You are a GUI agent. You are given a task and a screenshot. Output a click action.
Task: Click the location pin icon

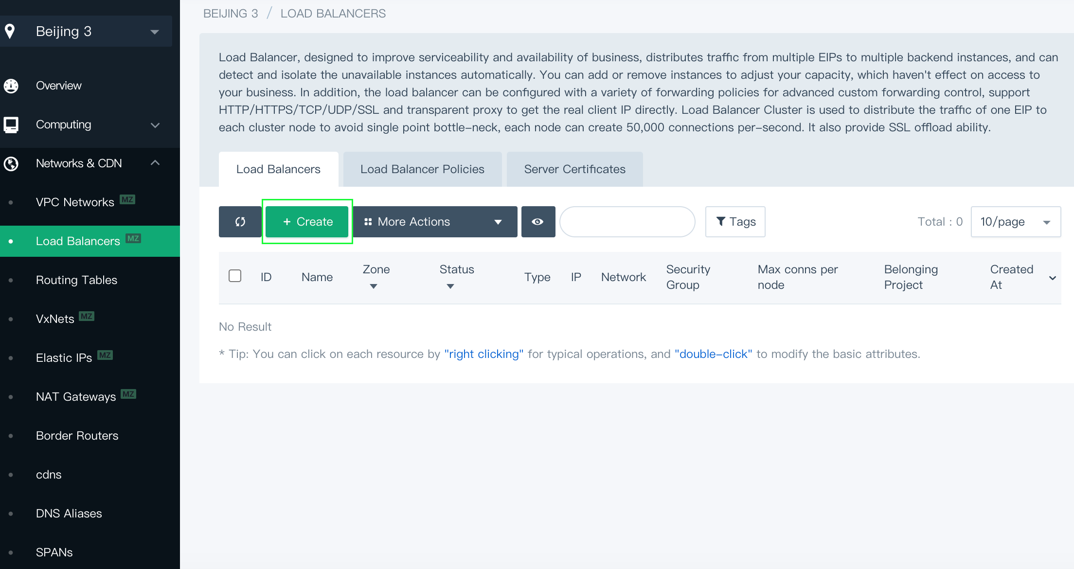[x=10, y=31]
